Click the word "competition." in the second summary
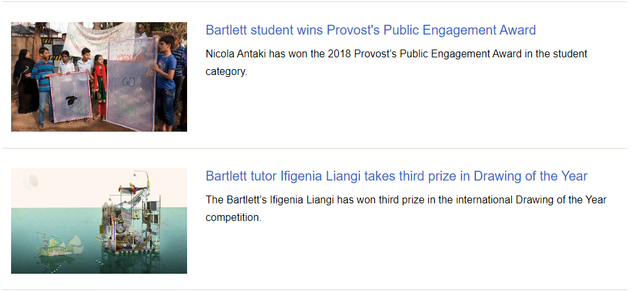The image size is (633, 292). click(233, 217)
